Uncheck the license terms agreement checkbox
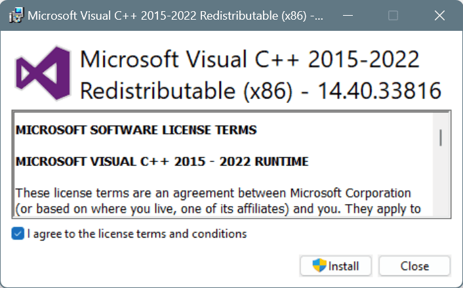 (x=18, y=234)
